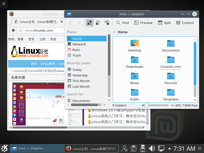This screenshot has height=153, width=204.
Task: Adjust the icon zoom slider in status bar
Action: pyautogui.click(x=155, y=105)
